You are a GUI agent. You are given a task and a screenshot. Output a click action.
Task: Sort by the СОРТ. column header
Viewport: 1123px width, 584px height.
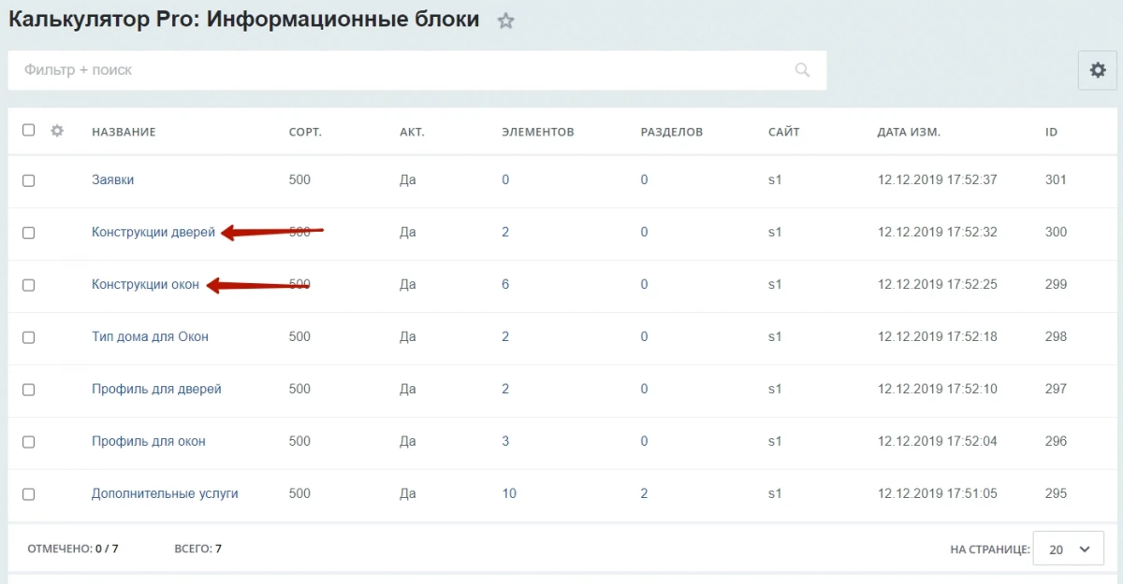coord(305,132)
